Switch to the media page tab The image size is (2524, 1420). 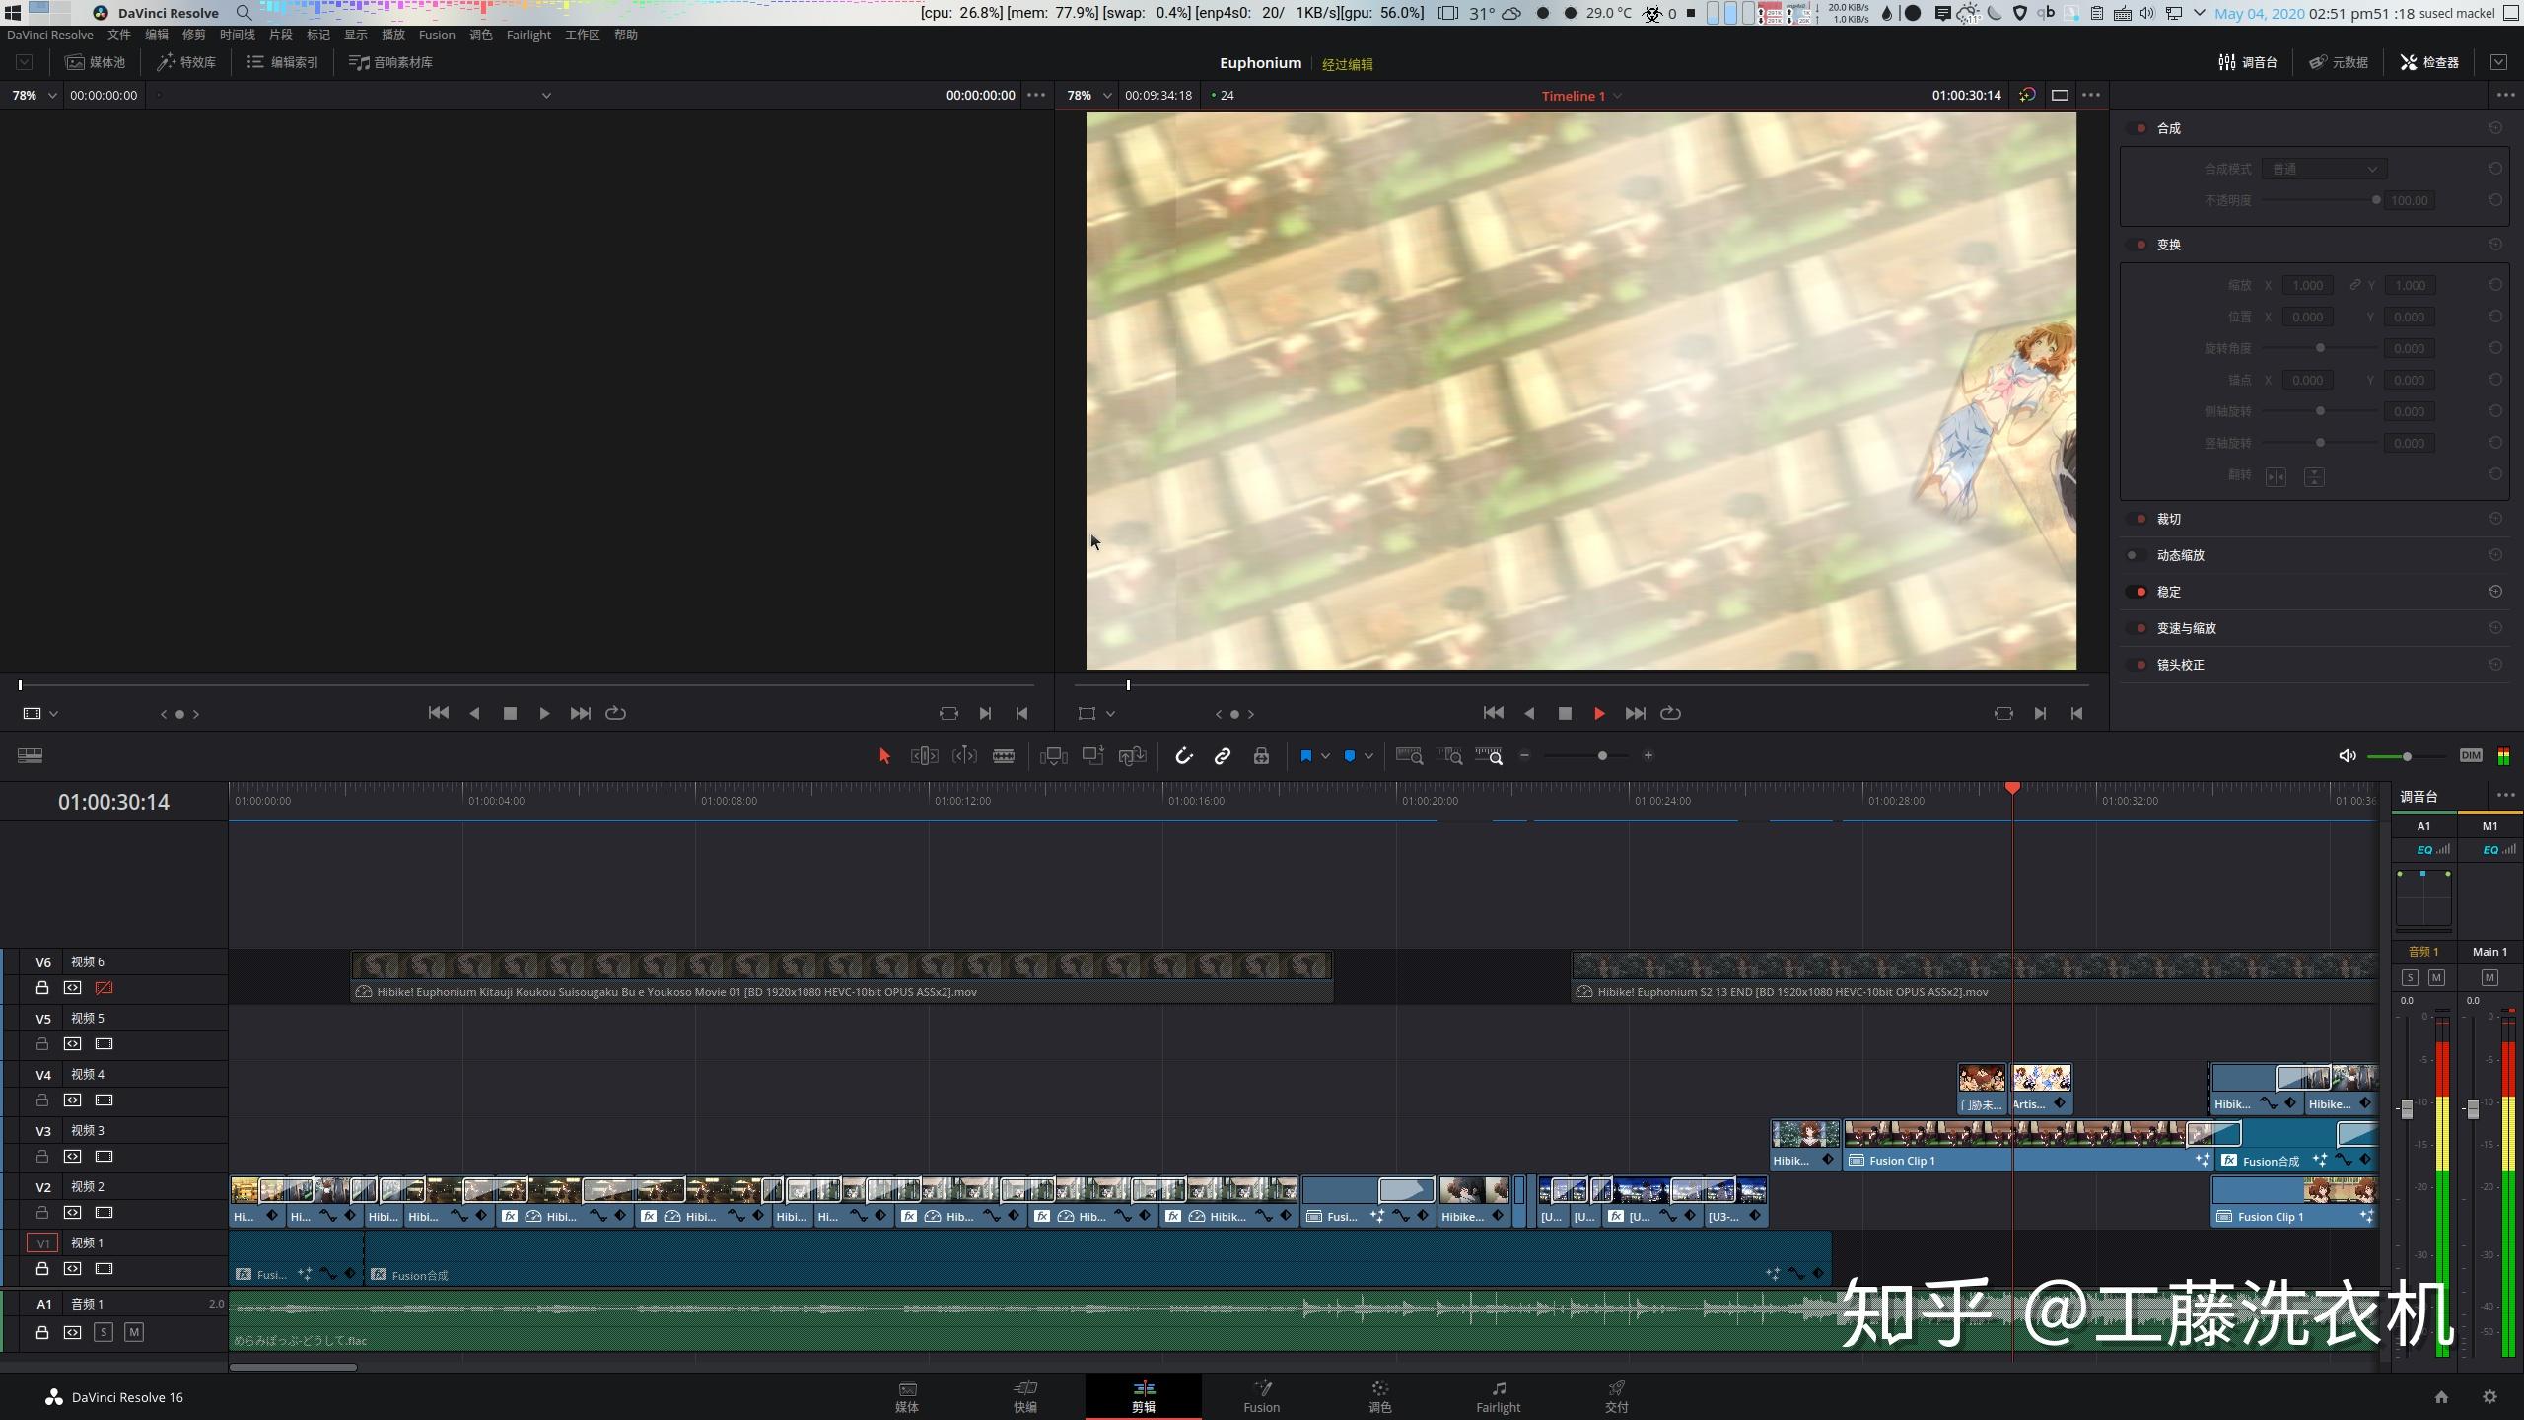tap(906, 1396)
